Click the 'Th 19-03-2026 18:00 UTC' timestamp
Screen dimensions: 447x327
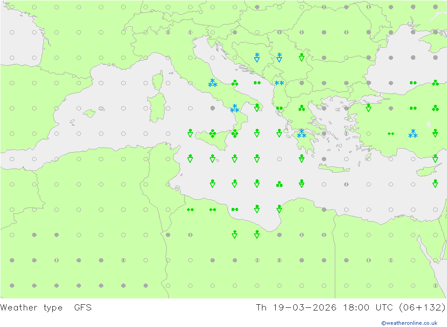pyautogui.click(x=325, y=307)
